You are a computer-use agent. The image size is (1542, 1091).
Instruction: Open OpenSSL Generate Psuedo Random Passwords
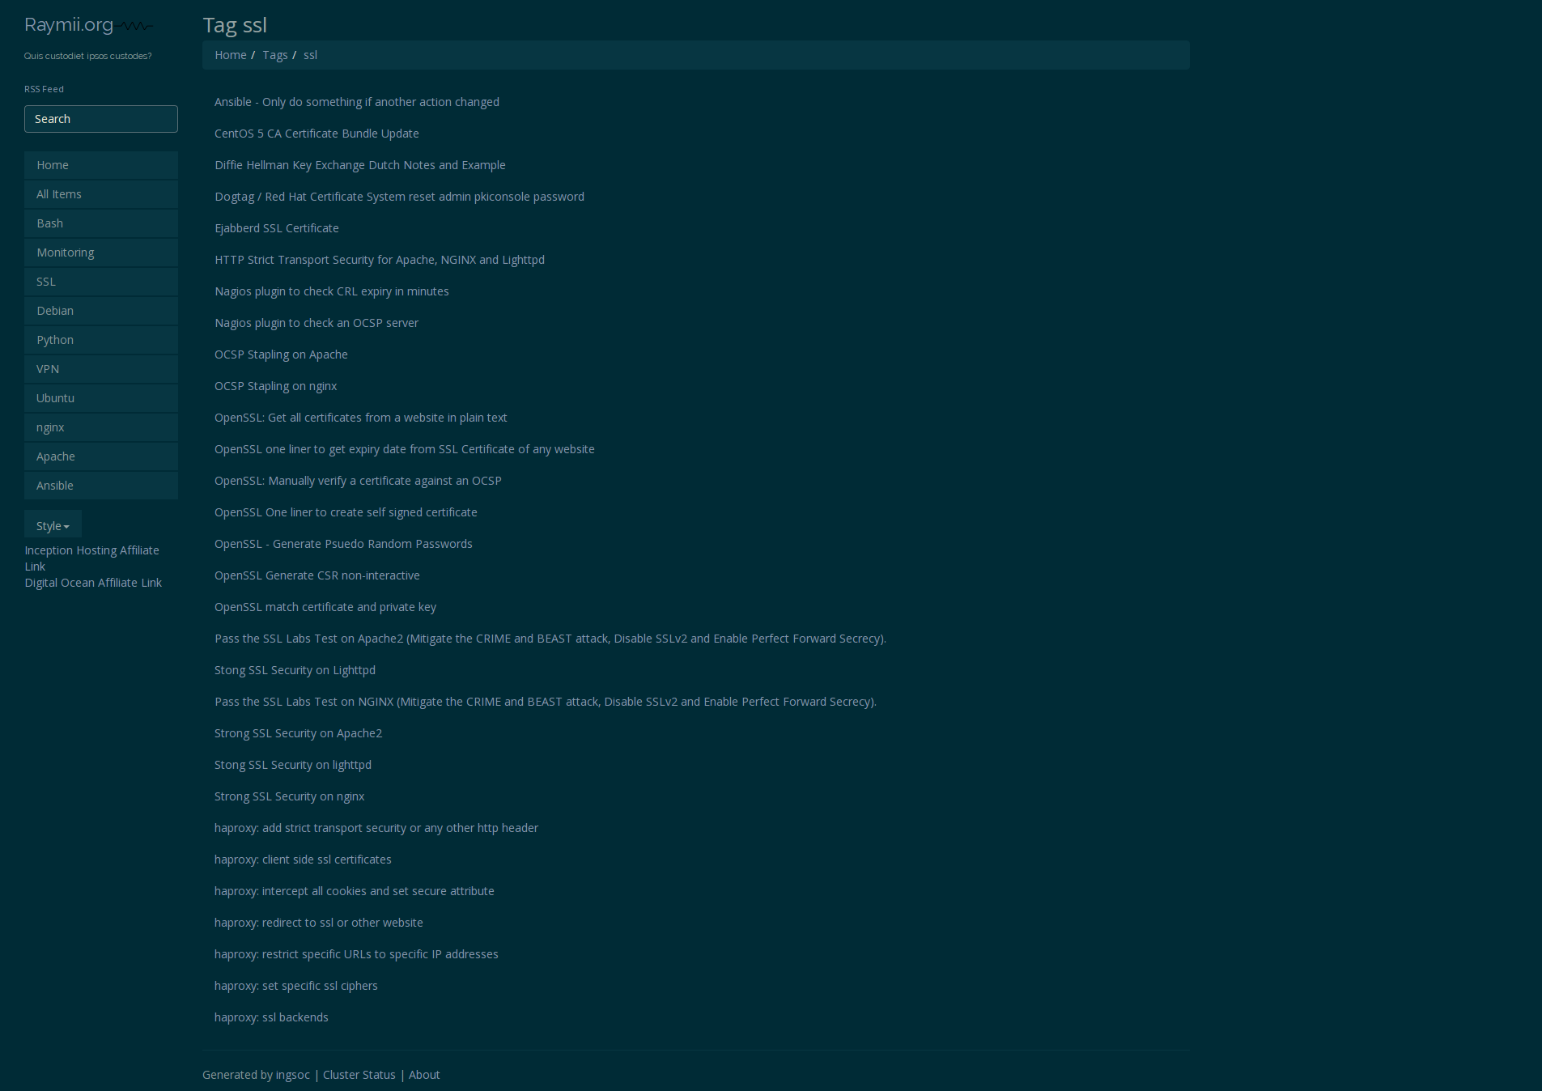pyautogui.click(x=343, y=544)
